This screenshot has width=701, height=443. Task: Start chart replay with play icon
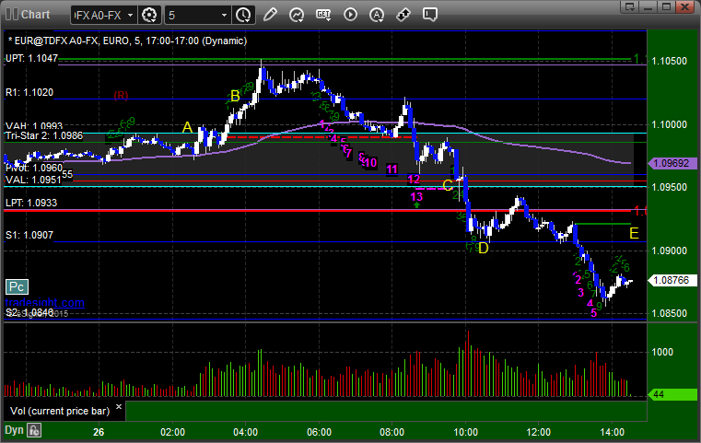[x=350, y=15]
